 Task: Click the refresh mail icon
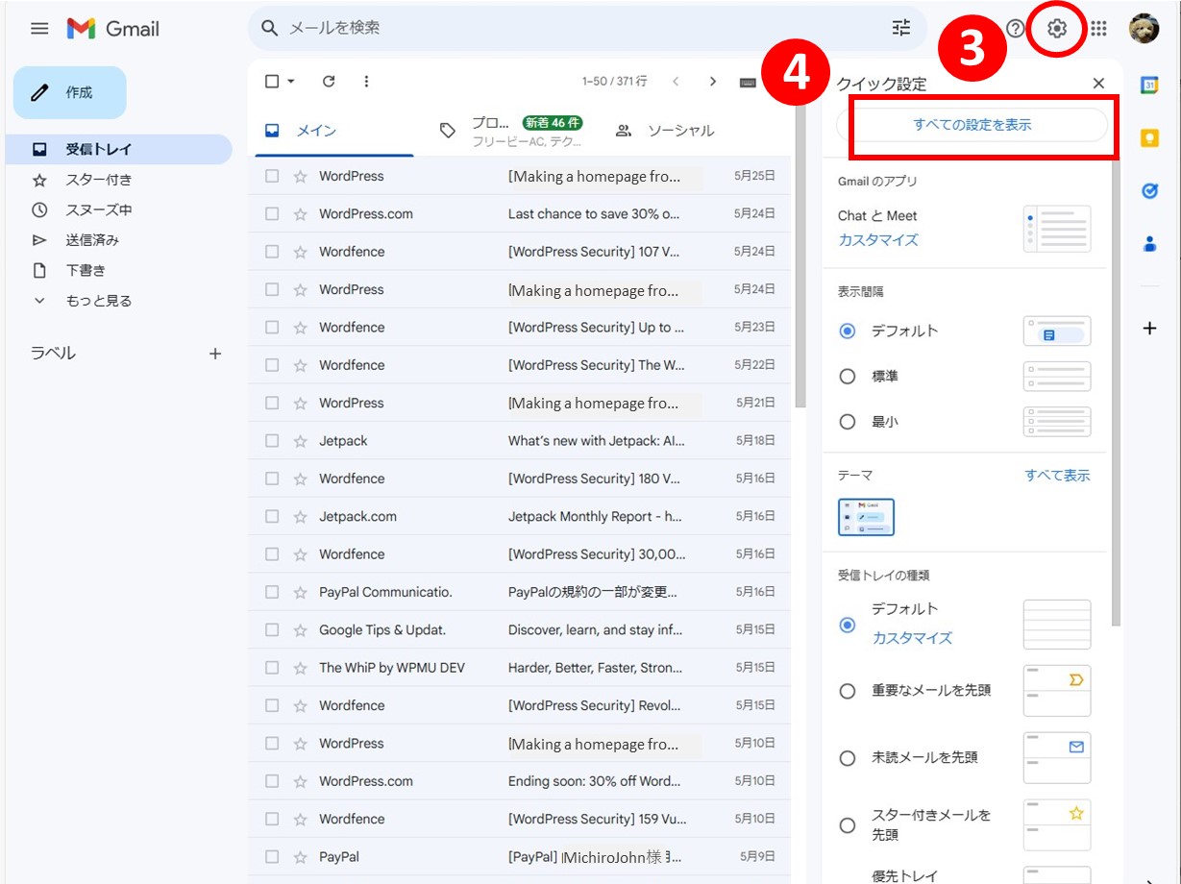pyautogui.click(x=329, y=82)
